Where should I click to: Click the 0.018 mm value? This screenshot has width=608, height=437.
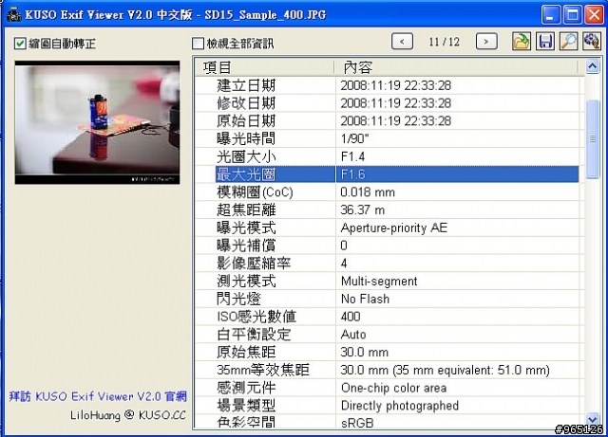tap(368, 192)
